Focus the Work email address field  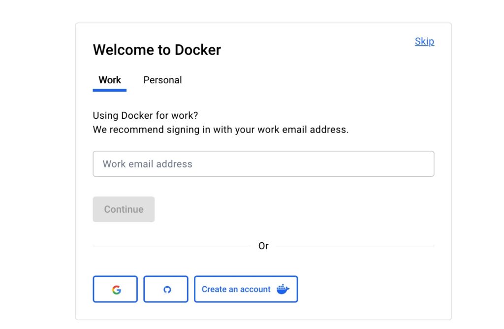263,164
